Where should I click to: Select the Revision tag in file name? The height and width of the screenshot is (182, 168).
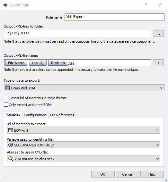pyautogui.click(x=58, y=63)
